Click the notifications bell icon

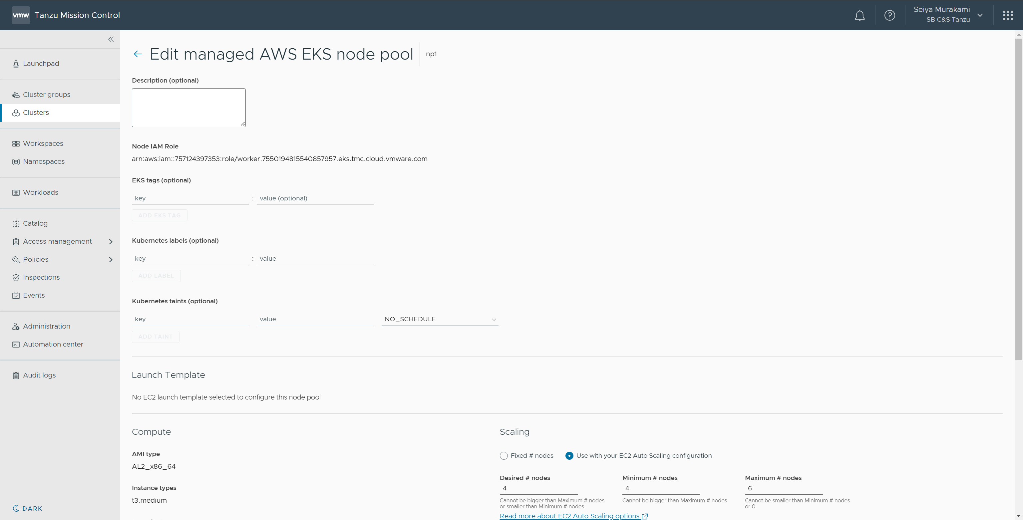pos(859,16)
